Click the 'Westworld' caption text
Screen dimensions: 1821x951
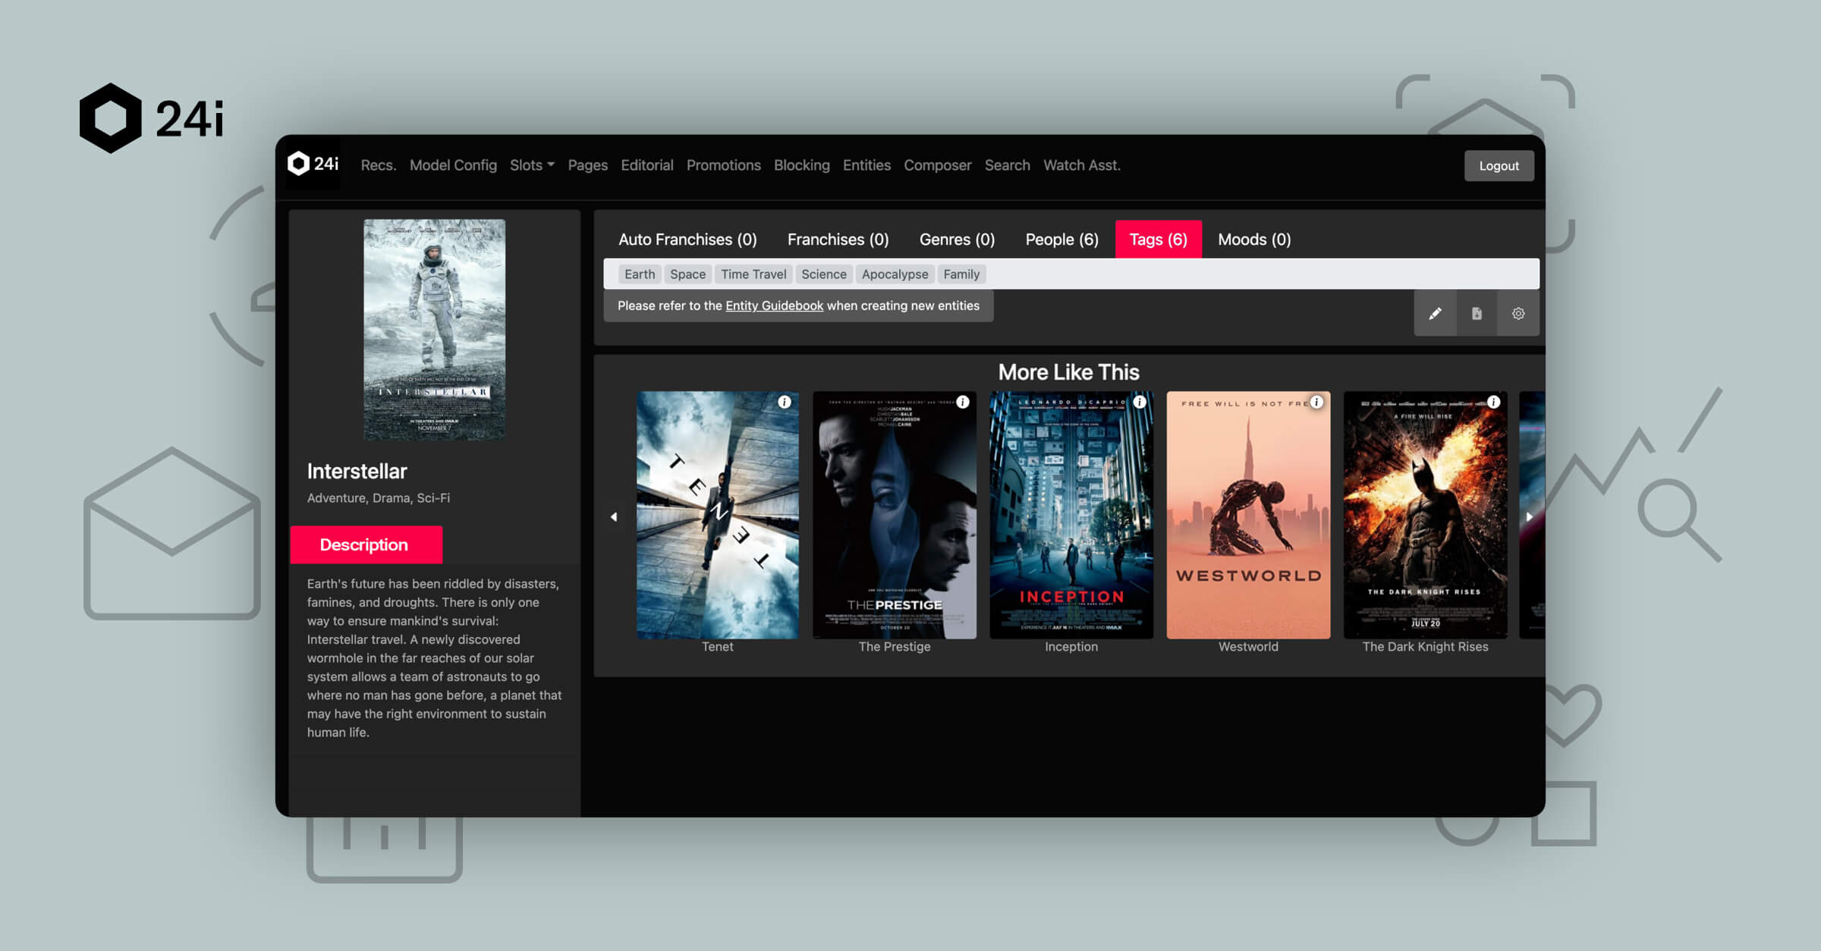pos(1248,647)
